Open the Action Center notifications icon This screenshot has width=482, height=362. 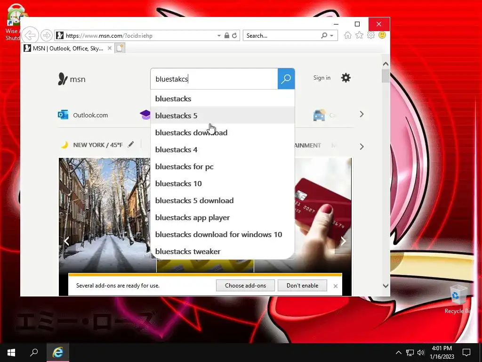(466, 353)
